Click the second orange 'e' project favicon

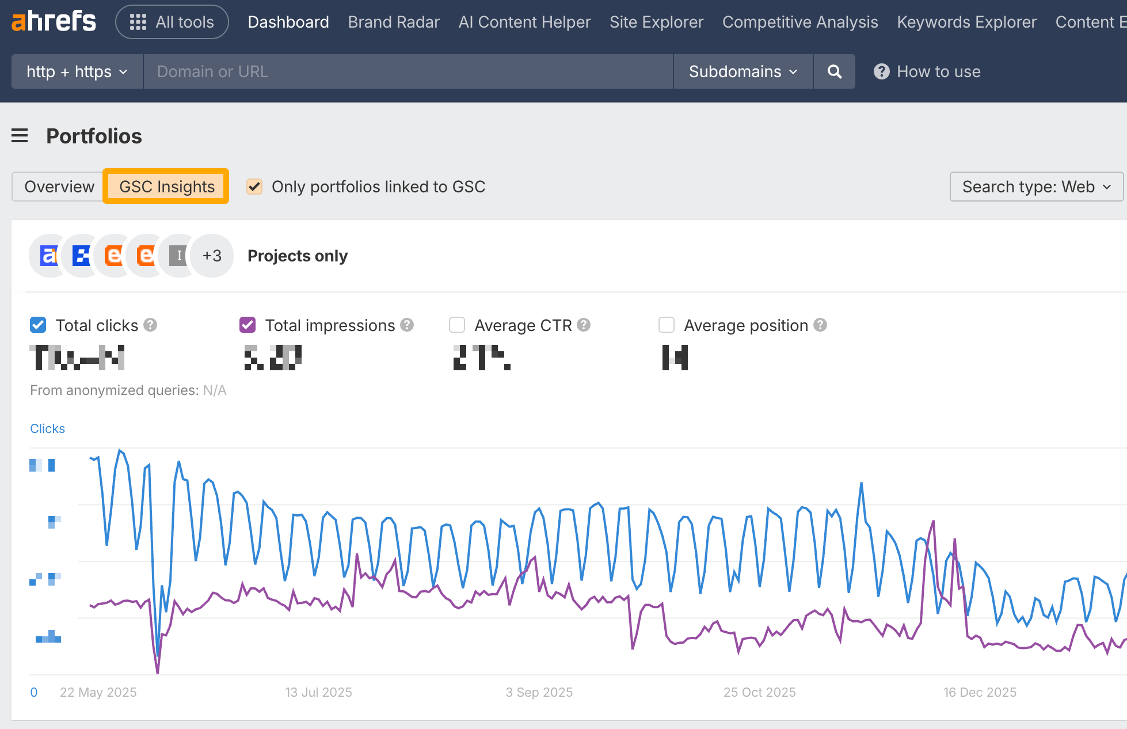(x=146, y=256)
